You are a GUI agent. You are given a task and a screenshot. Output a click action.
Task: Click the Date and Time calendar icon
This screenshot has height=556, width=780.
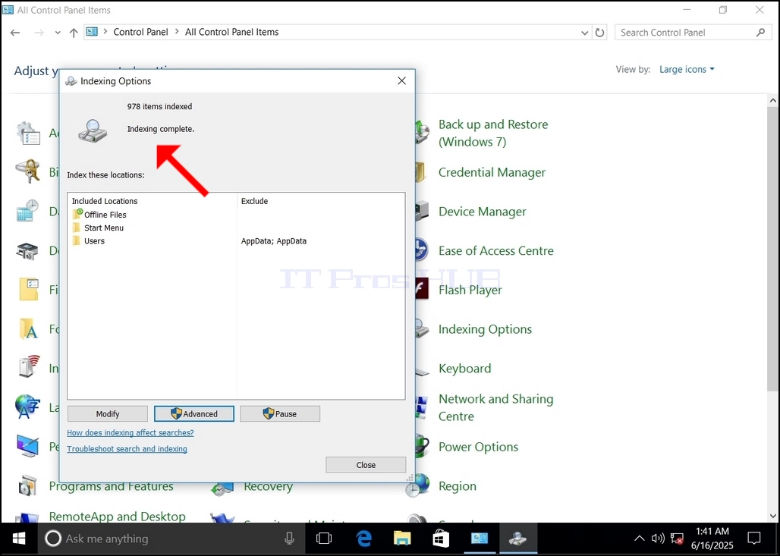27,211
